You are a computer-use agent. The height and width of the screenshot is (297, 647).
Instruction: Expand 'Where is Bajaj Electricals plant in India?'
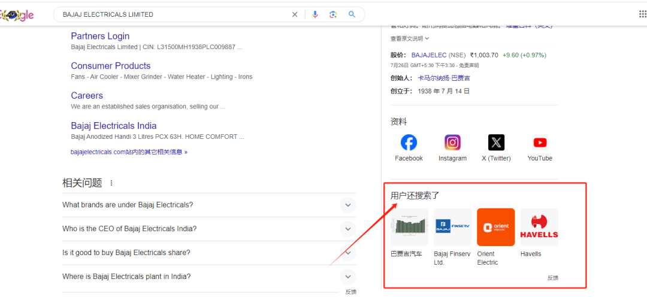coord(209,277)
